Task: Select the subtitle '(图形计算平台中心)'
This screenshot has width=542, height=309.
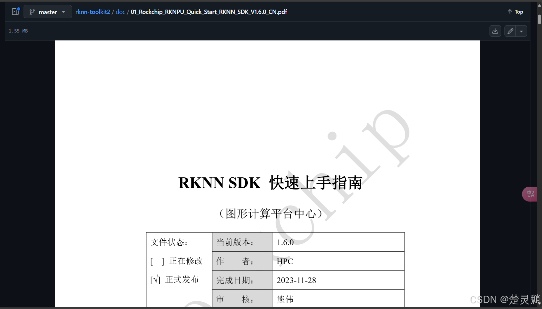Action: pos(270,214)
